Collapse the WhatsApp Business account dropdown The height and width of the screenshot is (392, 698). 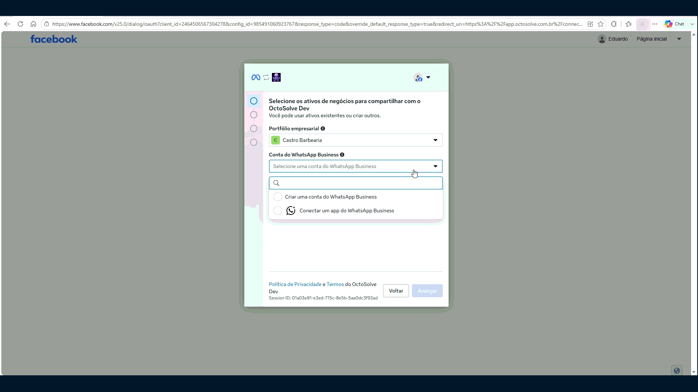356,166
